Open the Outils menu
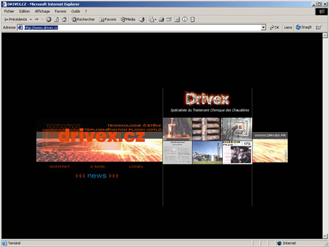Image resolution: width=329 pixels, height=247 pixels. 75,11
